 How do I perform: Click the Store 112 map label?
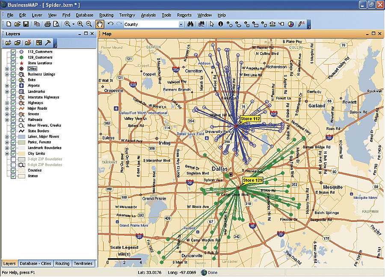(x=250, y=119)
